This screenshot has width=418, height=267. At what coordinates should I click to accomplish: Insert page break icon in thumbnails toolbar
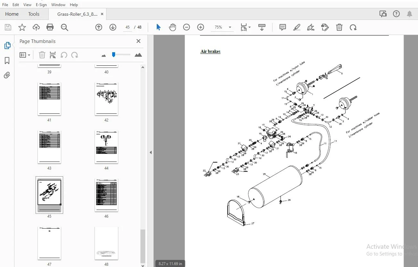[x=53, y=55]
